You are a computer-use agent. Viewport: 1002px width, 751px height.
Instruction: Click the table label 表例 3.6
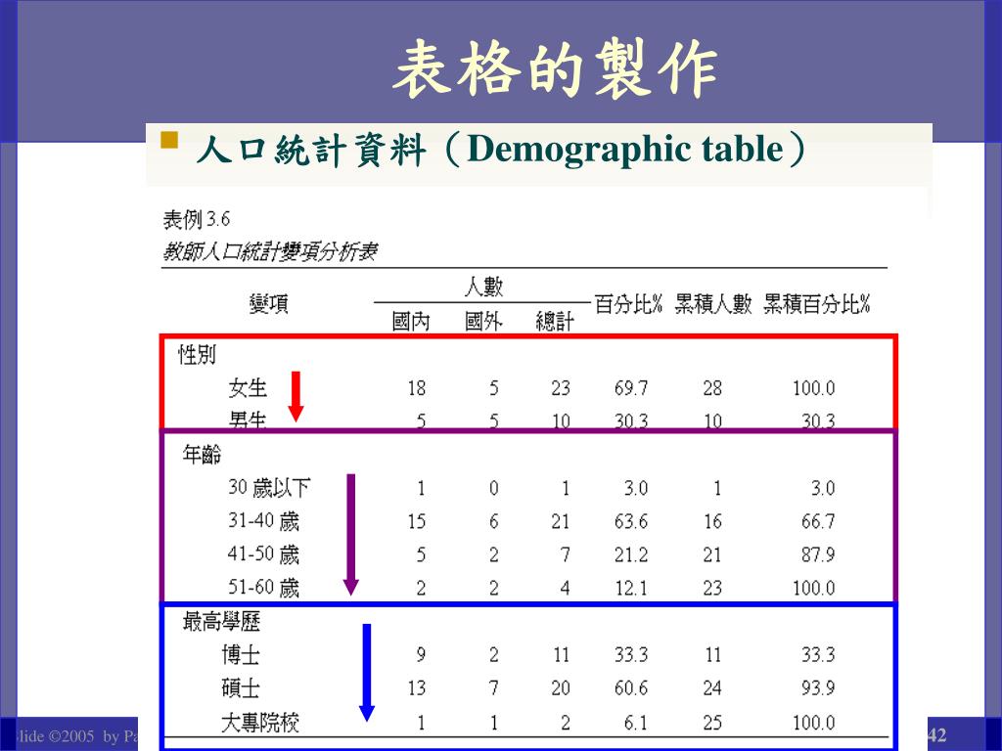coord(196,220)
